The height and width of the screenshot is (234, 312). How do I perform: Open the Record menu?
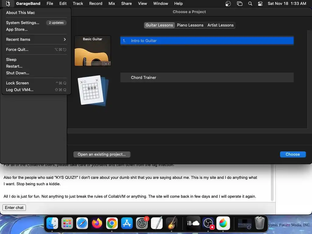pyautogui.click(x=96, y=4)
